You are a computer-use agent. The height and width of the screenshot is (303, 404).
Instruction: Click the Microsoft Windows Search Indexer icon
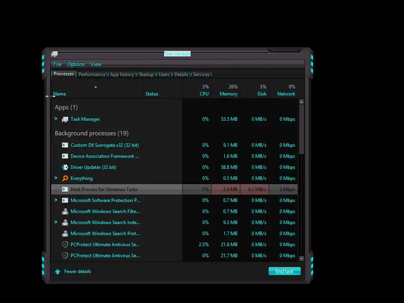pyautogui.click(x=65, y=223)
